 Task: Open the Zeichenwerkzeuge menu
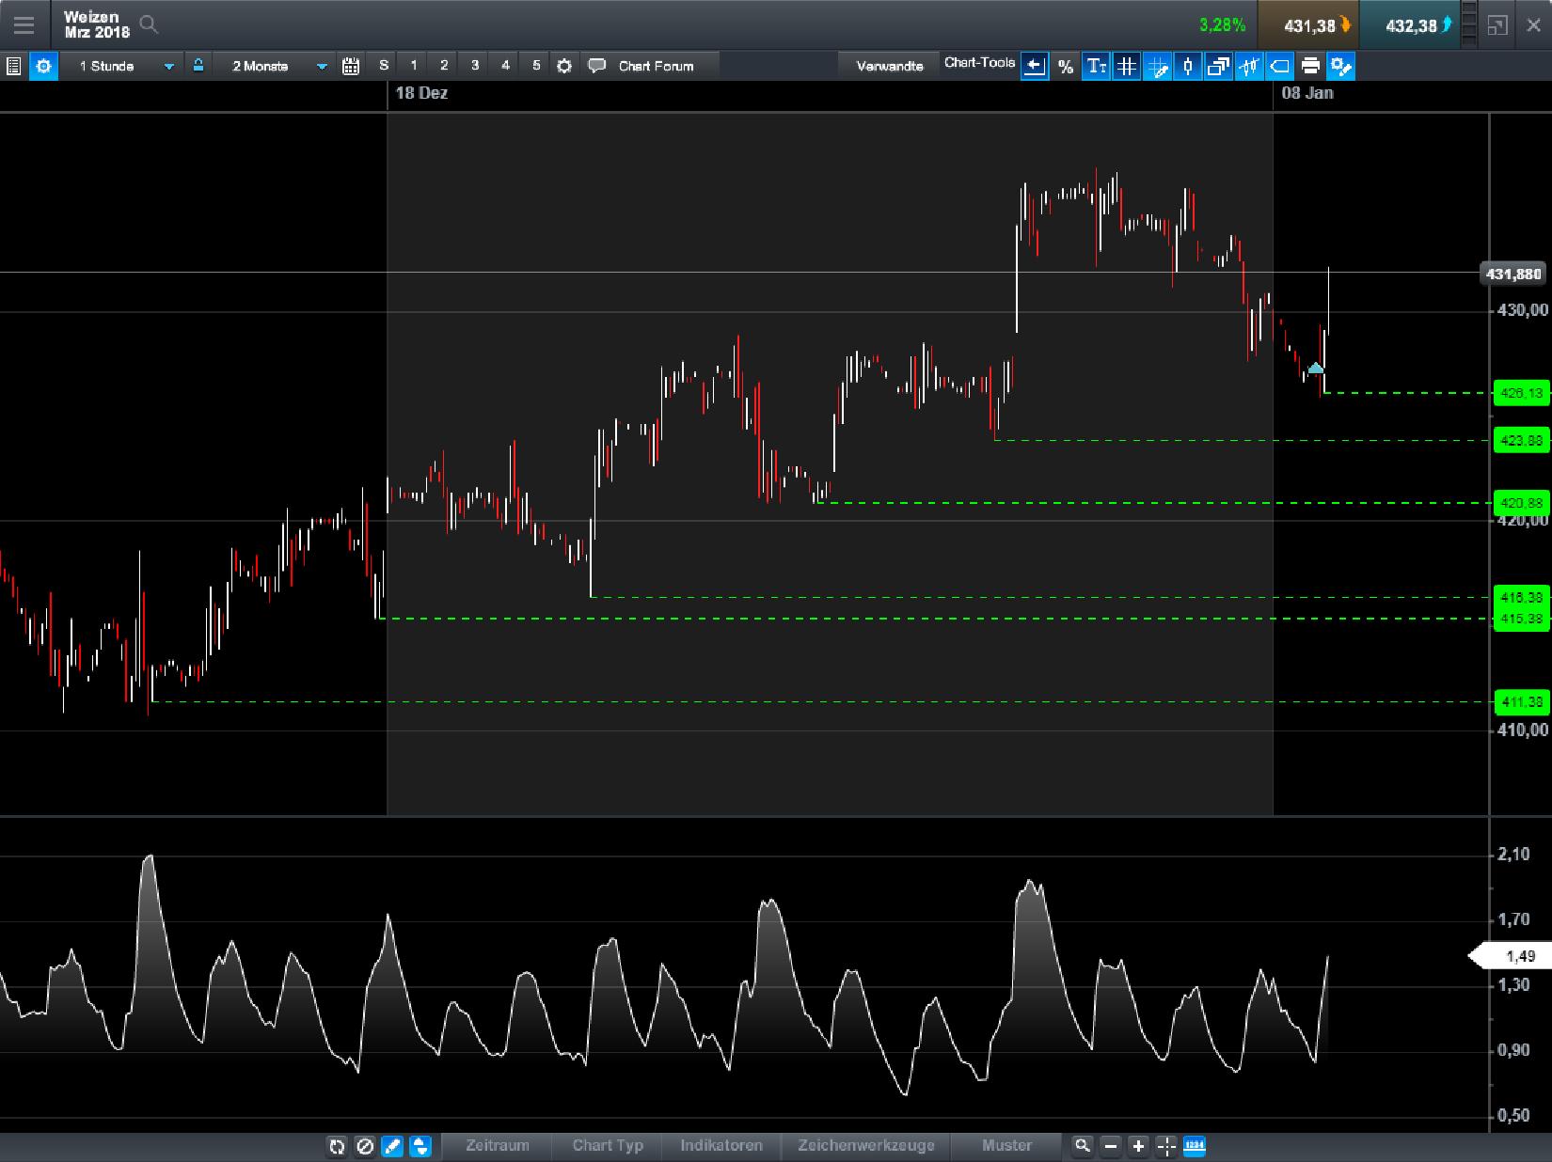click(866, 1146)
